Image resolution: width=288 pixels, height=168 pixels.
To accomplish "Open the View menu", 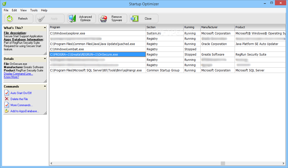I will pos(23,10).
